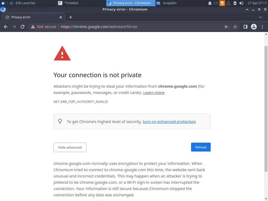Reload the page from the toolbar
This screenshot has width=268, height=201.
pyautogui.click(x=23, y=27)
